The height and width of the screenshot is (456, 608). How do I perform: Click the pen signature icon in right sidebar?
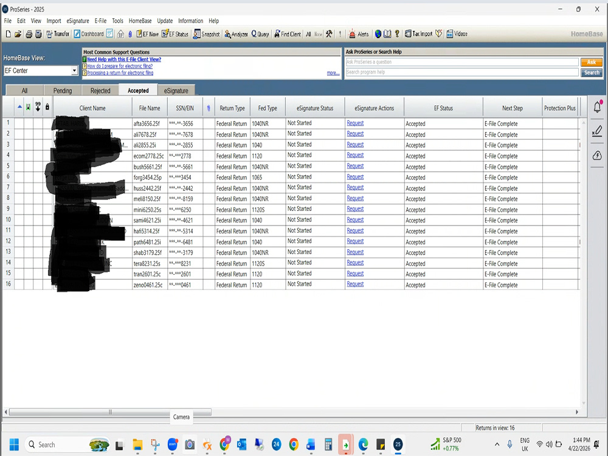coord(597,131)
